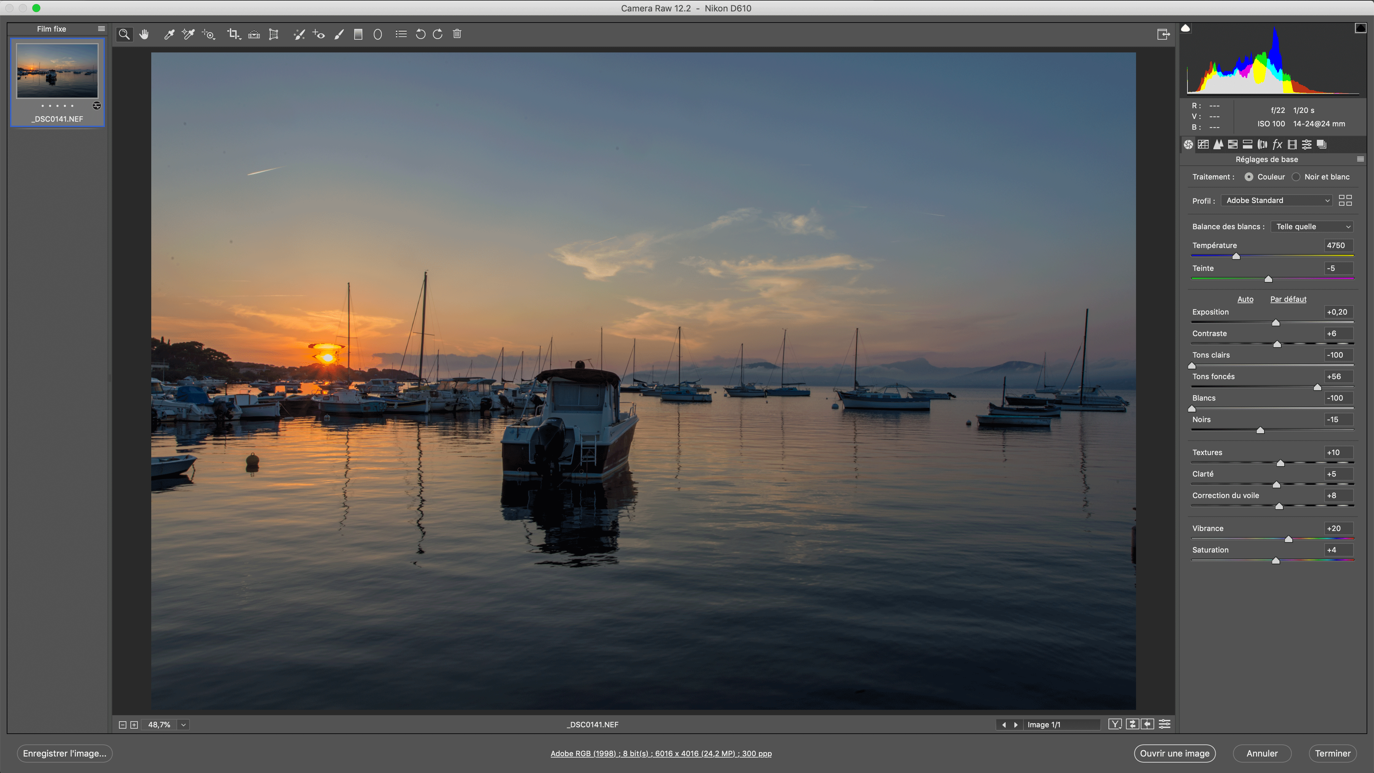Open the zoom level dropdown arrow
1374x773 pixels.
point(183,725)
